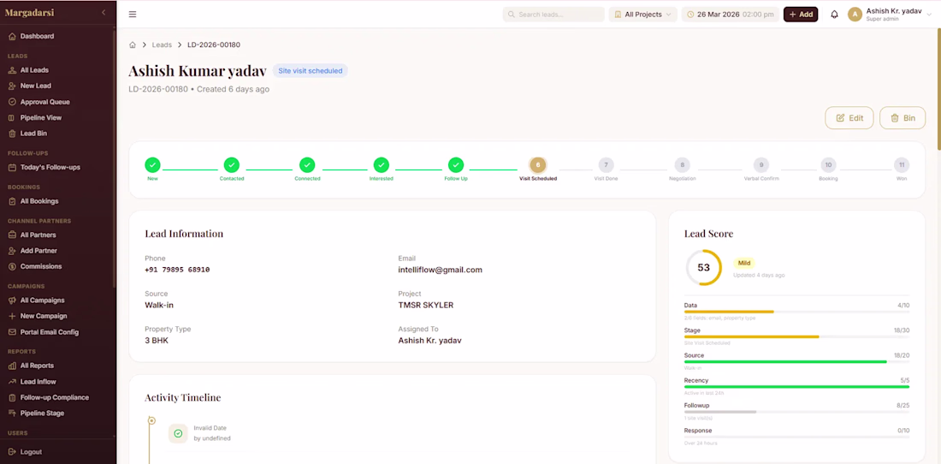Select stage 7 Visit Done
The width and height of the screenshot is (941, 464).
point(607,164)
